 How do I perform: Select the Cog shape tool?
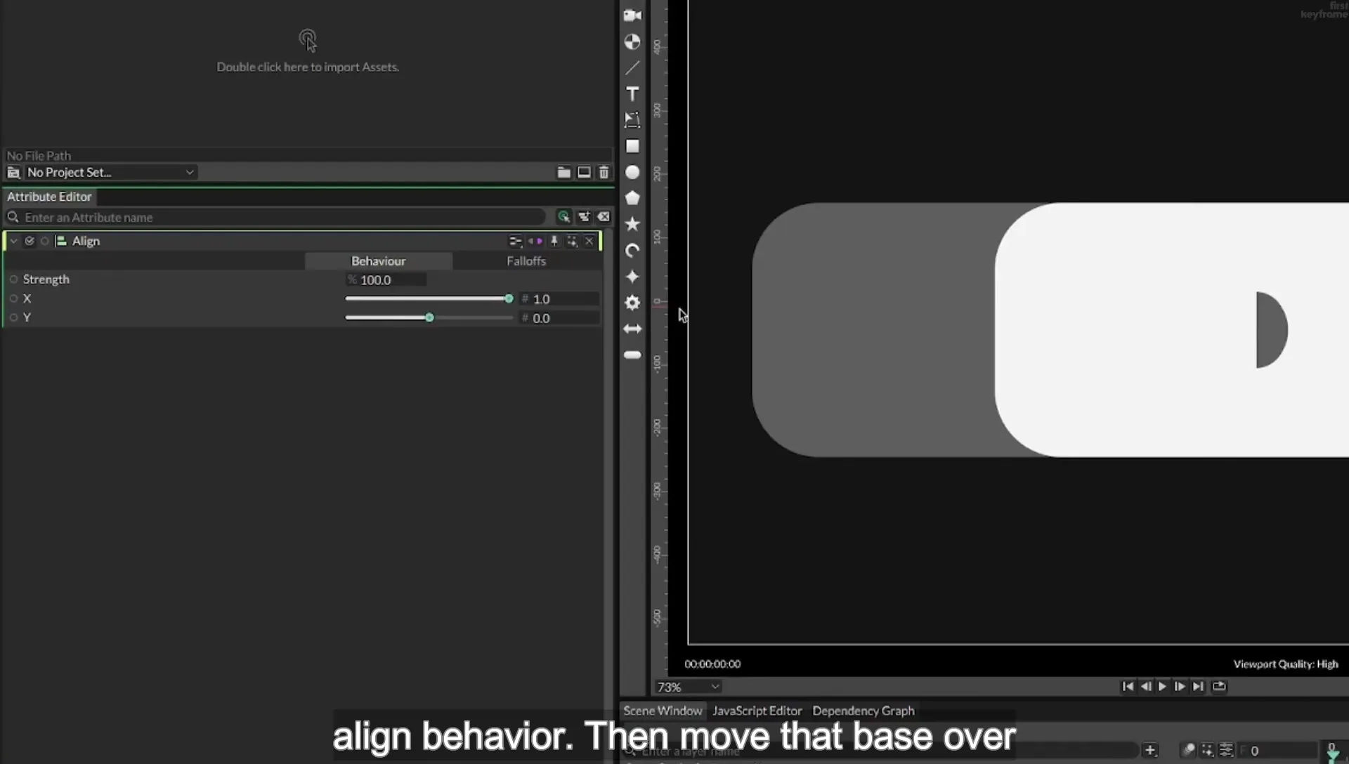click(x=632, y=303)
